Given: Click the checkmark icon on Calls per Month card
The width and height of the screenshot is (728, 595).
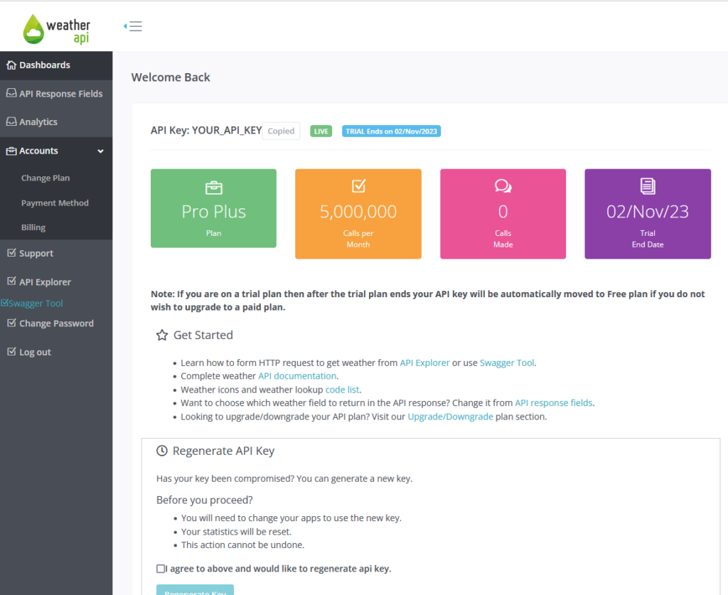Looking at the screenshot, I should (358, 186).
